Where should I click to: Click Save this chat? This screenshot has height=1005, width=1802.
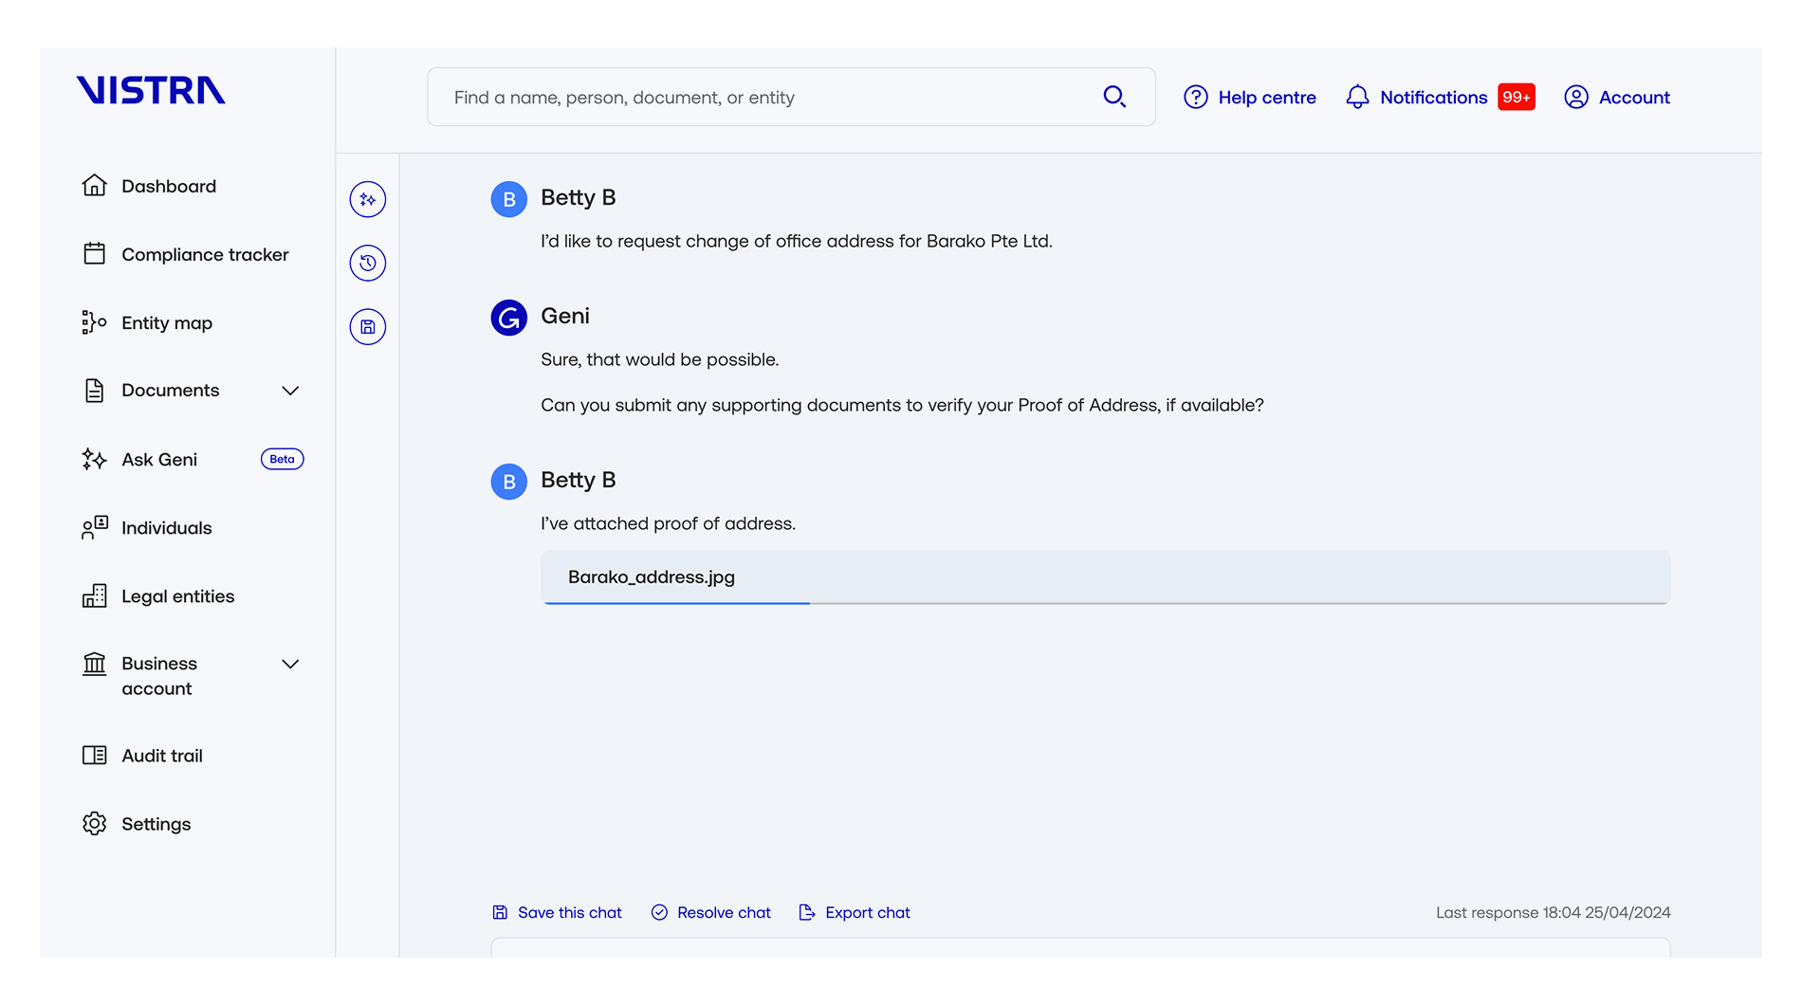pos(557,912)
